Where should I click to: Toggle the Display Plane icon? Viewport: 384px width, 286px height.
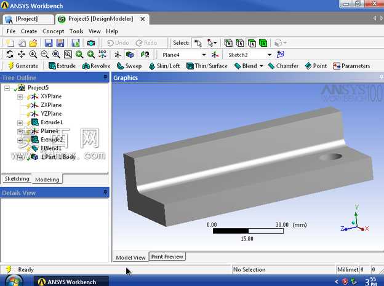[x=118, y=54]
